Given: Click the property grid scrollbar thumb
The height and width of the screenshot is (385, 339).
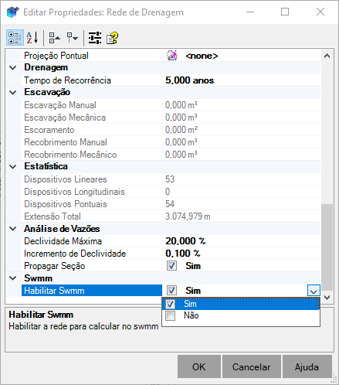Looking at the screenshot, I should pyautogui.click(x=327, y=247).
